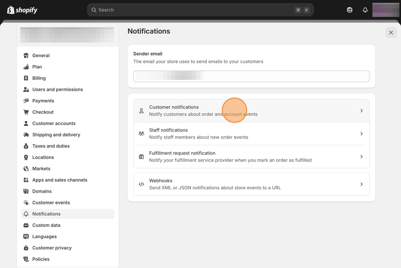The image size is (401, 268).
Task: Click the Customer privacy lock icon
Action: click(26, 248)
